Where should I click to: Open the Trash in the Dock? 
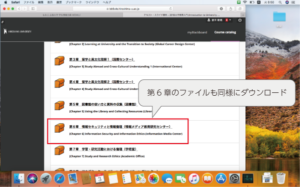281,178
